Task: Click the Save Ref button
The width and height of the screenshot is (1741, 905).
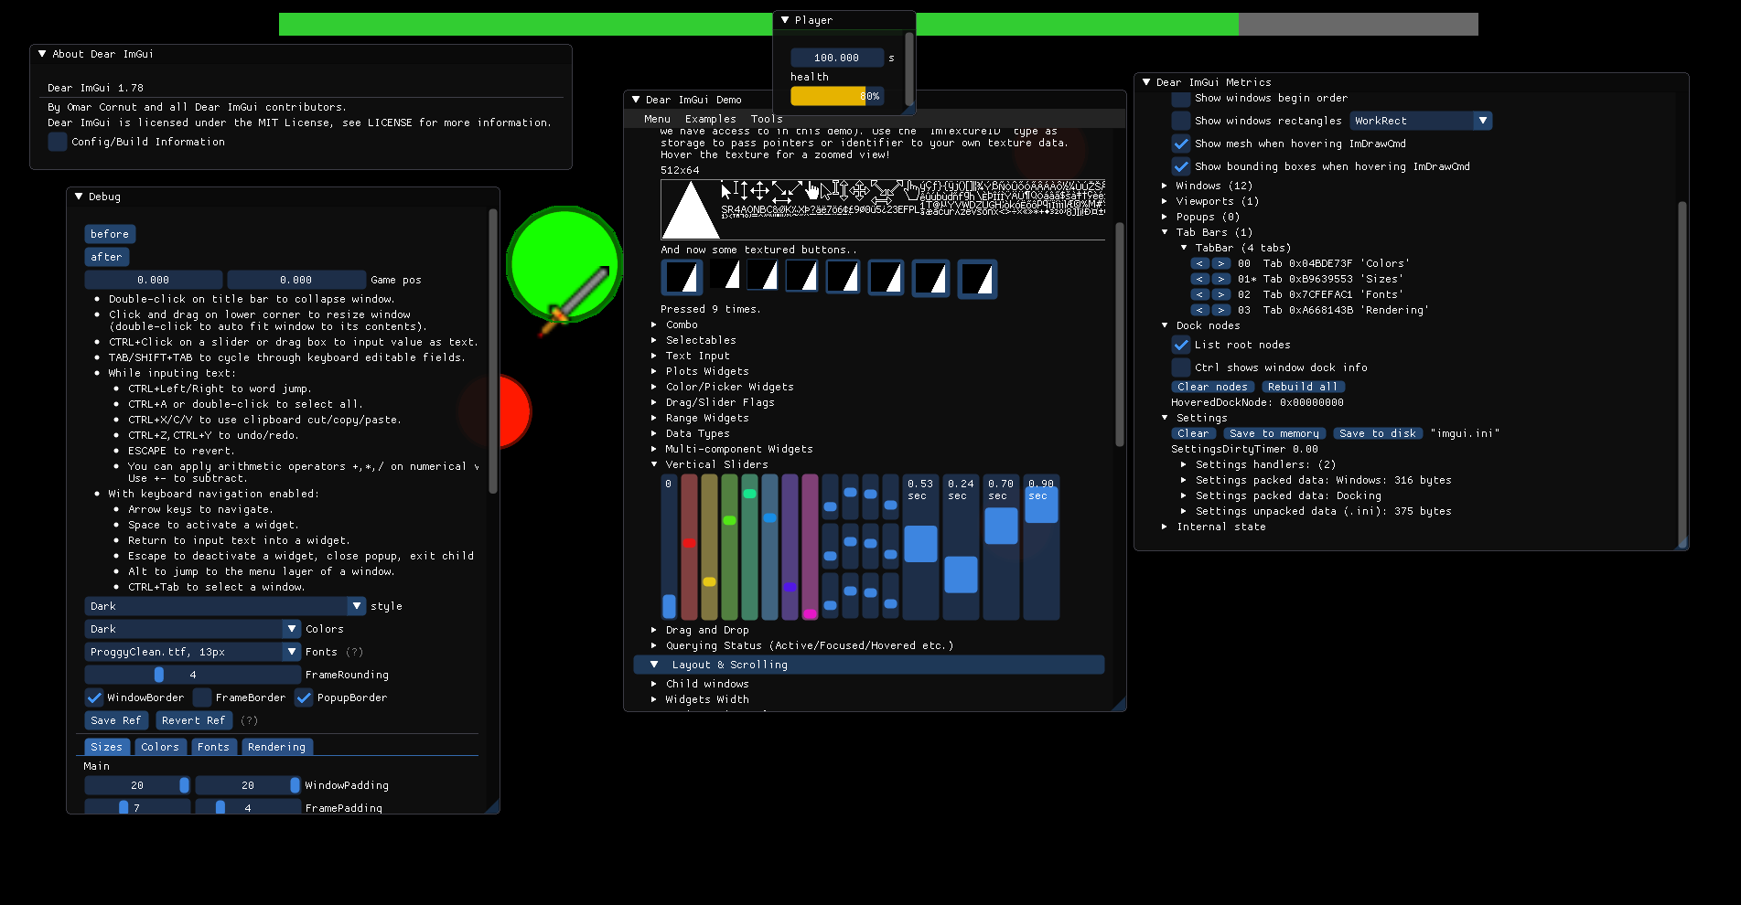Action: [x=116, y=720]
